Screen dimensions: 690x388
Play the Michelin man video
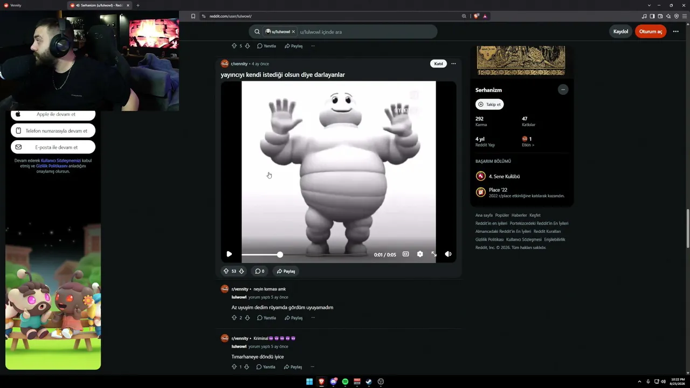click(x=229, y=254)
